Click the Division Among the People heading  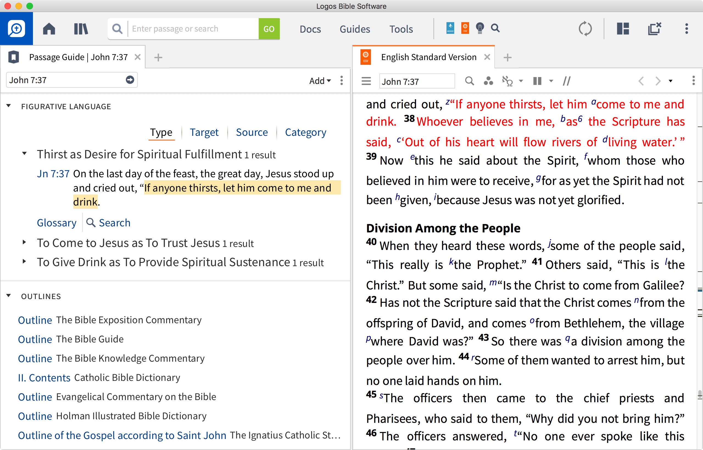point(443,228)
